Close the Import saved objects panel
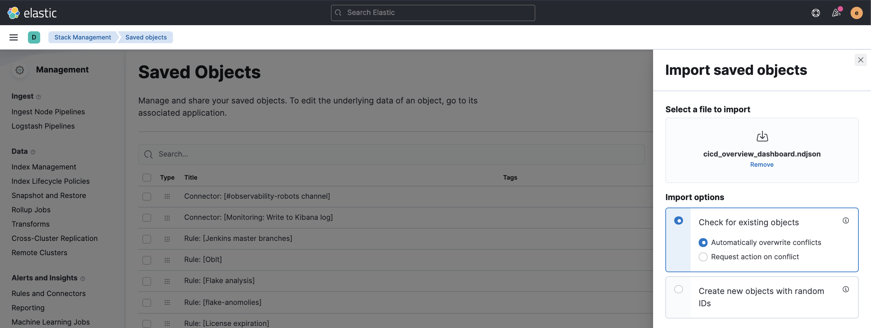The width and height of the screenshot is (871, 328). tap(860, 60)
